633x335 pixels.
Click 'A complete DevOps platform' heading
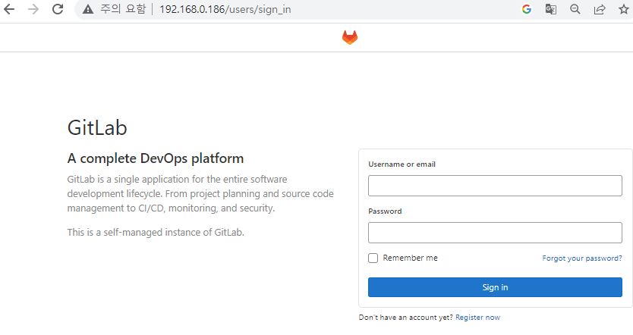(x=156, y=158)
